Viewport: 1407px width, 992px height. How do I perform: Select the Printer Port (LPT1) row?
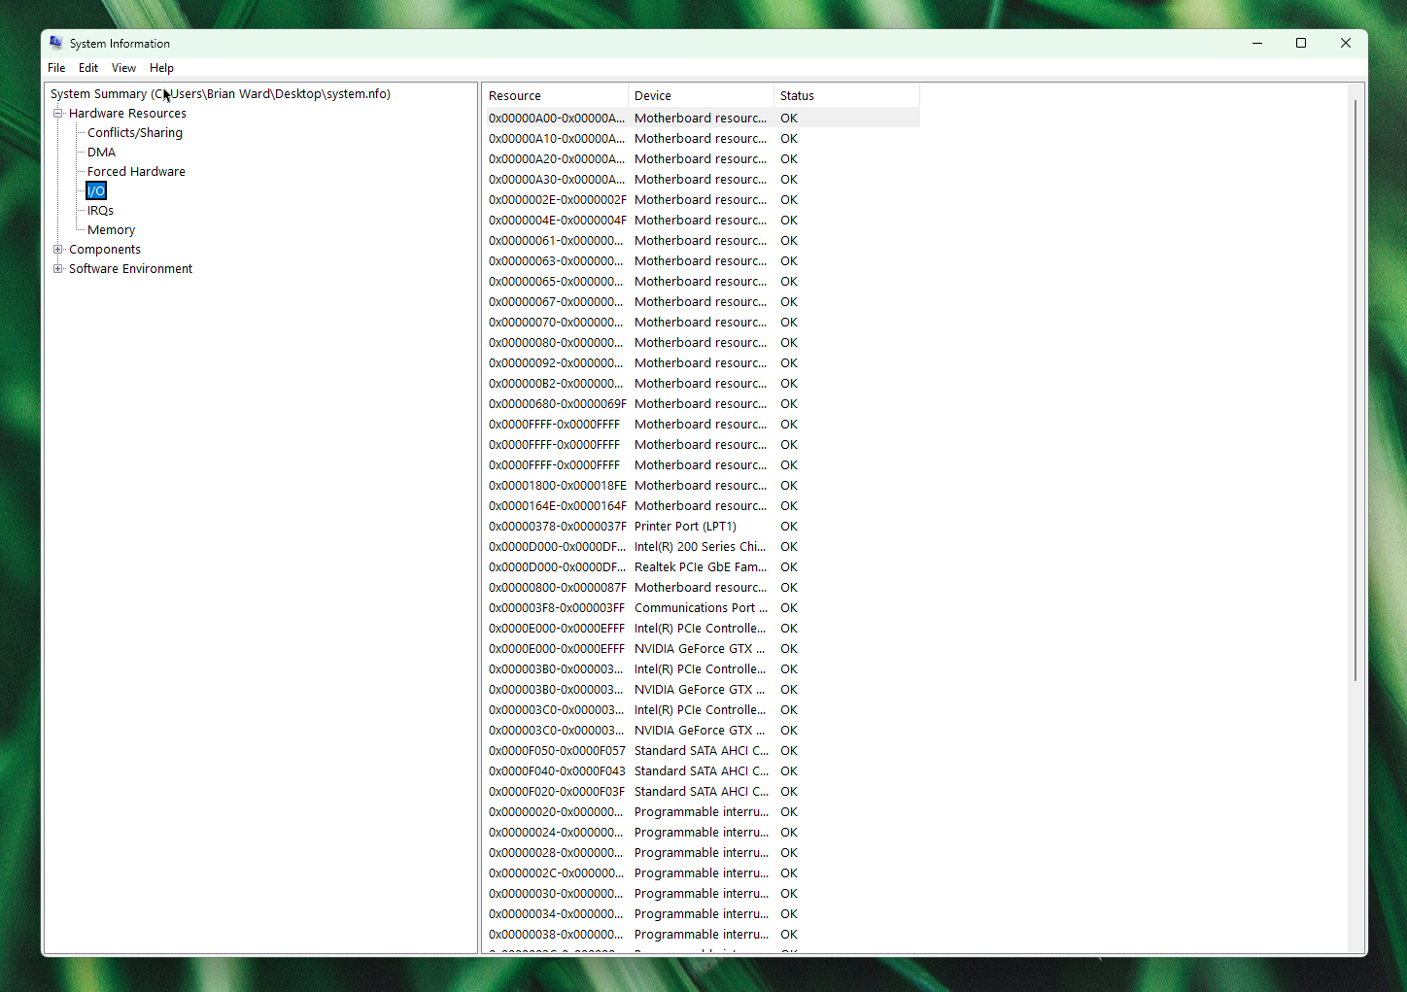685,527
